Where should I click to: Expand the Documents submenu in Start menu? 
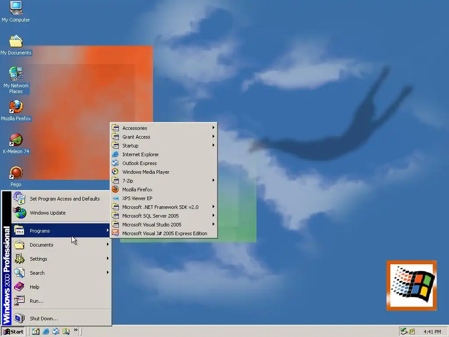[x=61, y=245]
